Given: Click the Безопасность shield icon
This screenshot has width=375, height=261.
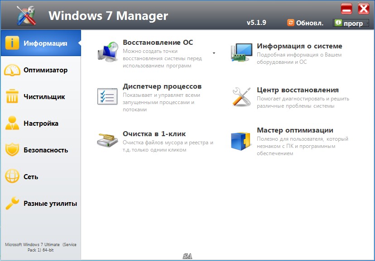Looking at the screenshot, I should click(12, 150).
